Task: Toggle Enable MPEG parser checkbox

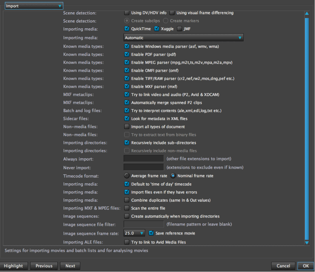Action: click(x=126, y=63)
